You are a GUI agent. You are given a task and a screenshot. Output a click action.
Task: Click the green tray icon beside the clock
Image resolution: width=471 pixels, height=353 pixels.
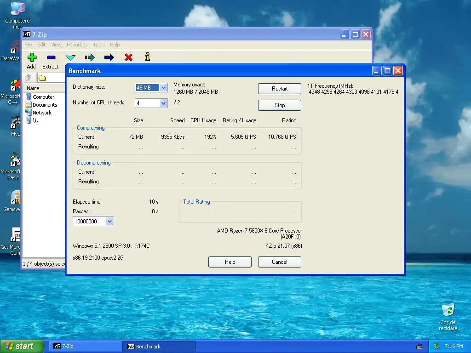pyautogui.click(x=437, y=347)
